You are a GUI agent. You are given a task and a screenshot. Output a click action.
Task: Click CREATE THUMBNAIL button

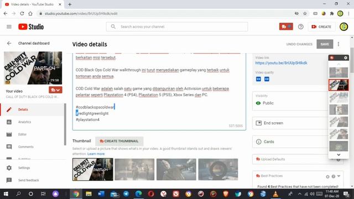[119, 141]
